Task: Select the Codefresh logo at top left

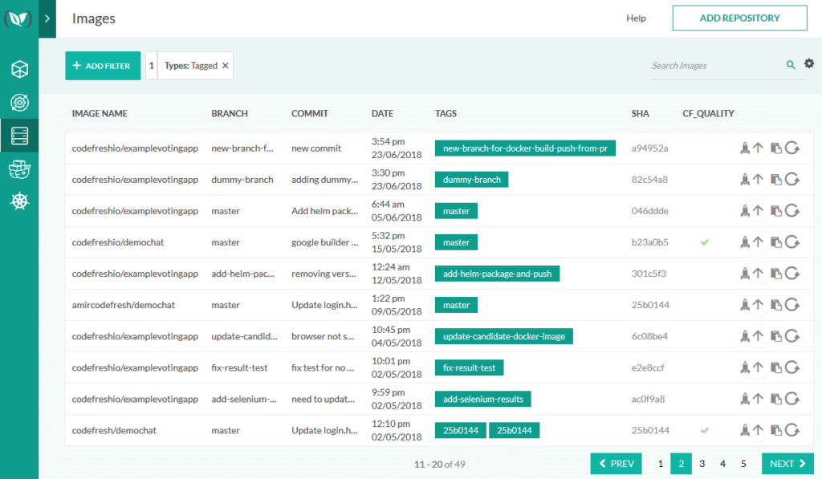Action: click(18, 17)
